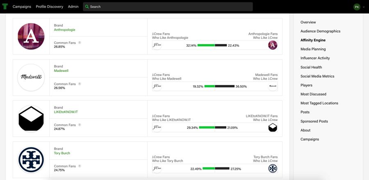Click Common Fans help icon for Anthropologie
This screenshot has height=180, width=369.
(80, 43)
